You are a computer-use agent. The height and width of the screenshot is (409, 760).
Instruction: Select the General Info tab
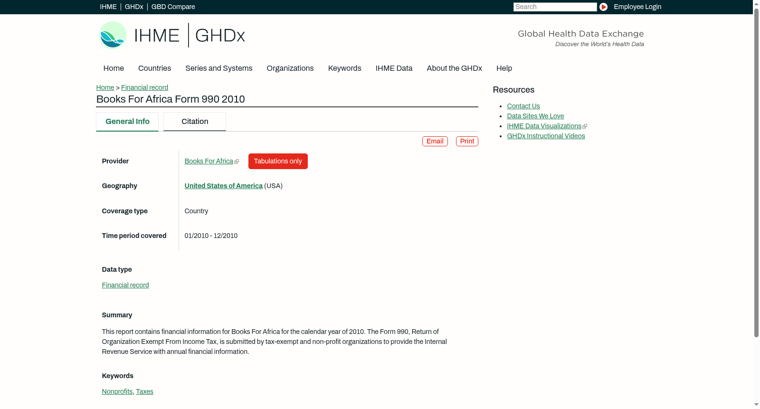click(x=127, y=122)
